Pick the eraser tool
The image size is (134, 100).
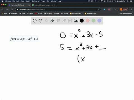[x=64, y=21]
